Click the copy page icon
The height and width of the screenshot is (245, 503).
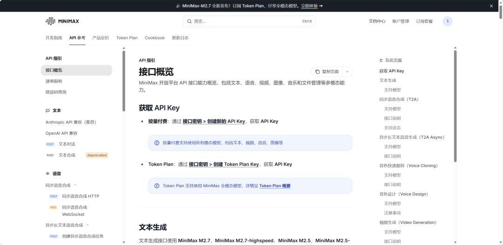pos(317,72)
